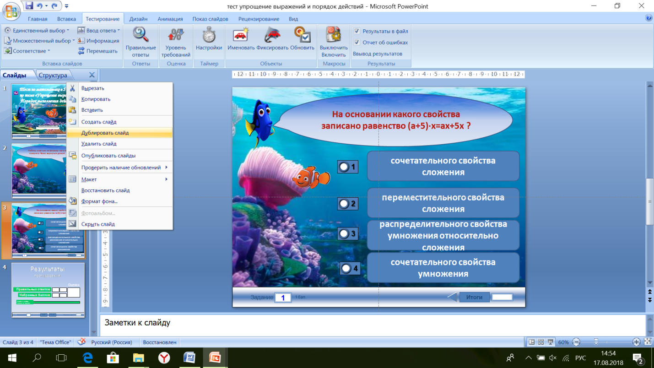The height and width of the screenshot is (368, 654).
Task: Click the 60% zoom level button
Action: tap(563, 342)
